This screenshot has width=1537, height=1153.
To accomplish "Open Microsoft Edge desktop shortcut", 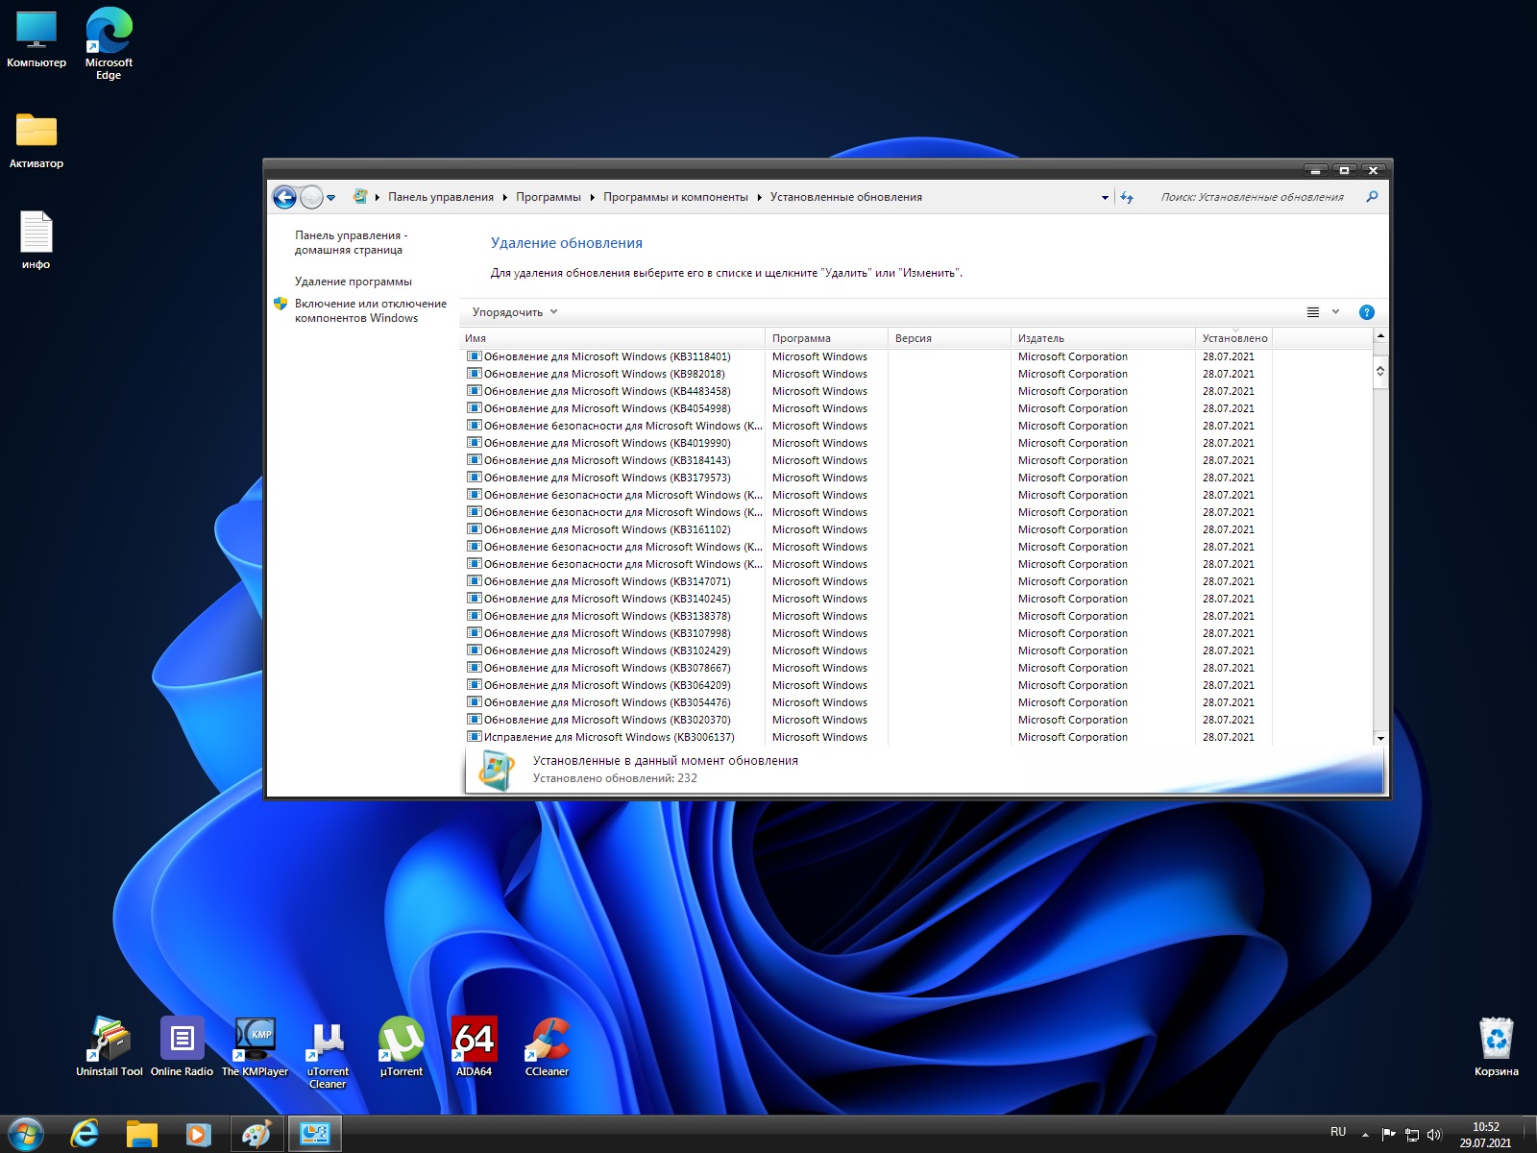I will pyautogui.click(x=109, y=44).
